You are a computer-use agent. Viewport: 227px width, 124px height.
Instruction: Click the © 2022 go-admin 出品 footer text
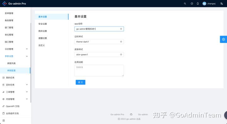[129, 119]
